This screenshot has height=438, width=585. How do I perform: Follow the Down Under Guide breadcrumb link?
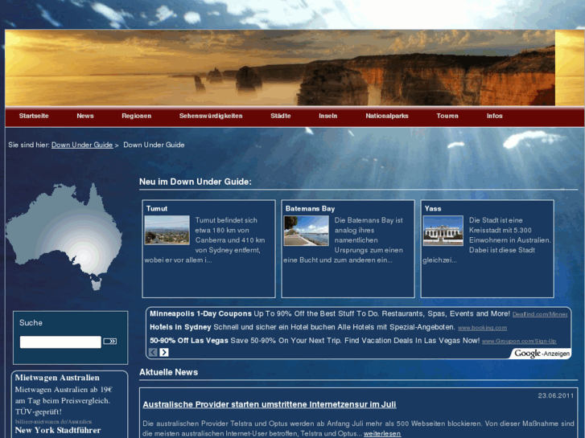pos(82,145)
